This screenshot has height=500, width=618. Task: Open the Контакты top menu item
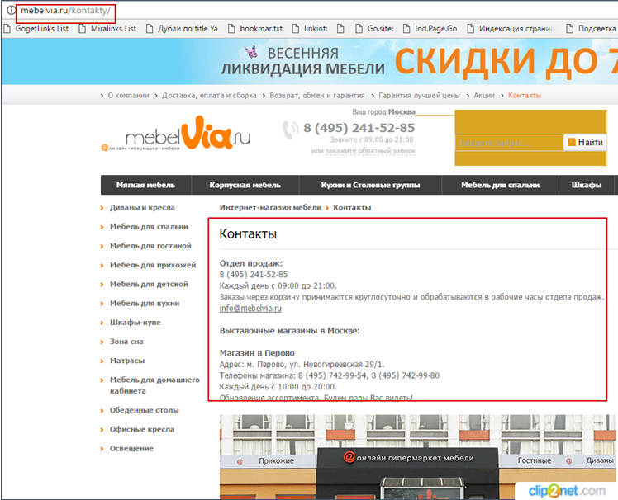[x=524, y=95]
